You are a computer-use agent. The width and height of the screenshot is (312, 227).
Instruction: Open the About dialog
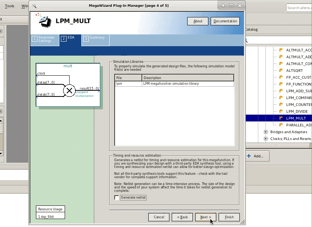pos(198,21)
